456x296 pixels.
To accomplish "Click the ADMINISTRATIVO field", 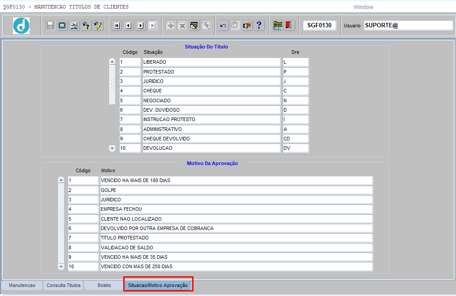I will [x=211, y=129].
